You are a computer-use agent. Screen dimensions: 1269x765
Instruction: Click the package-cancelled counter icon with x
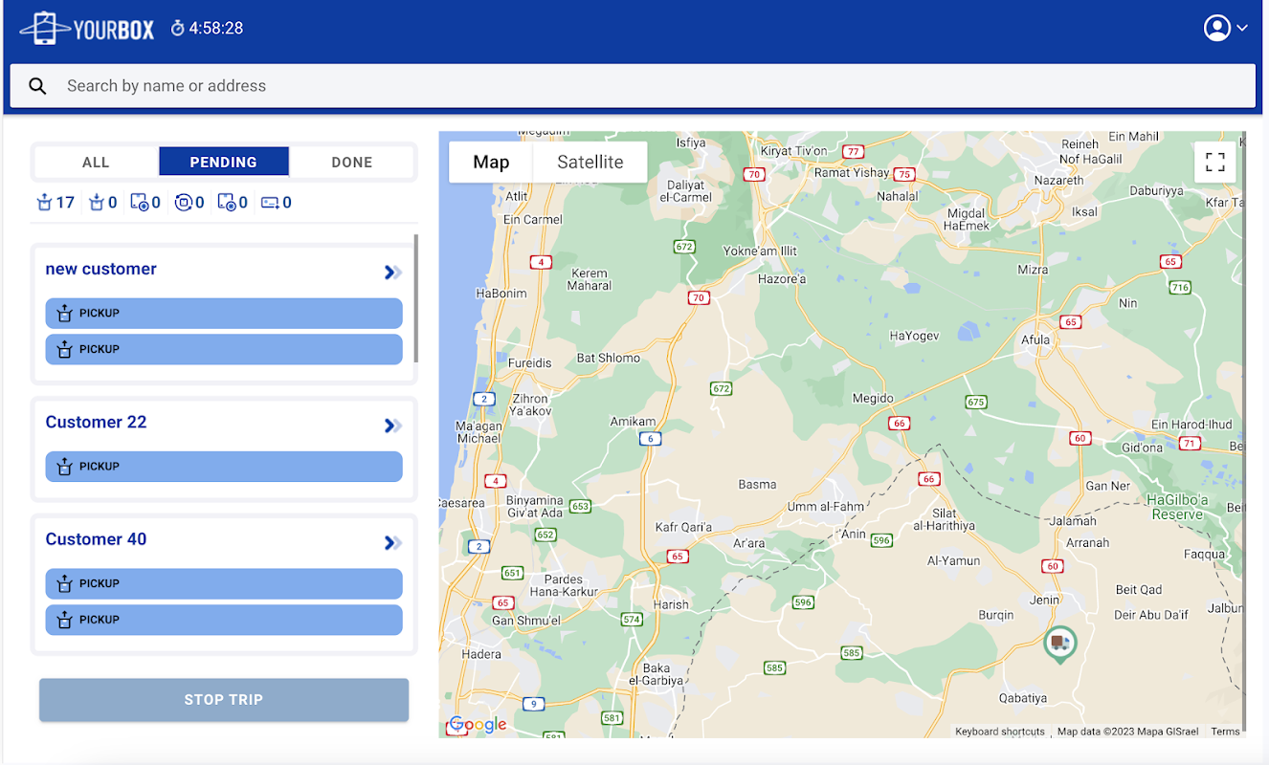click(x=227, y=203)
